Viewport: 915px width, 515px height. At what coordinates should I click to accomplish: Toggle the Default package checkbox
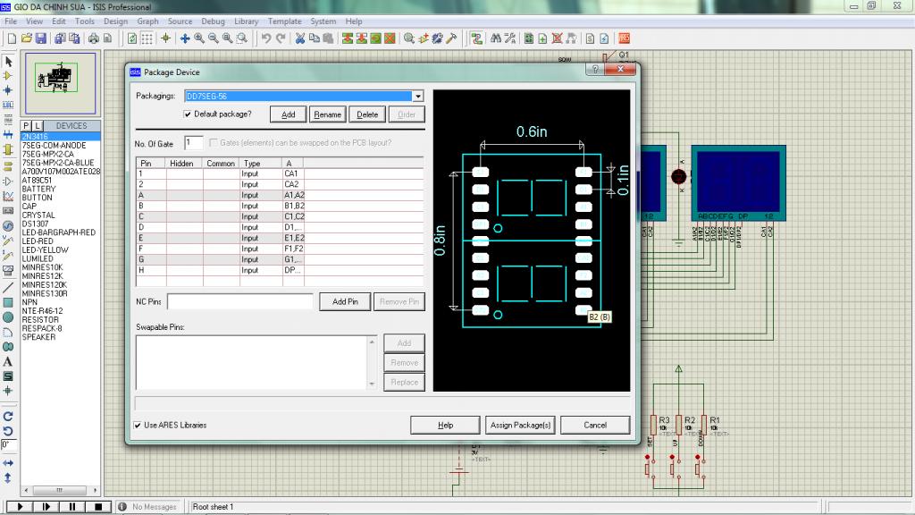pos(188,114)
